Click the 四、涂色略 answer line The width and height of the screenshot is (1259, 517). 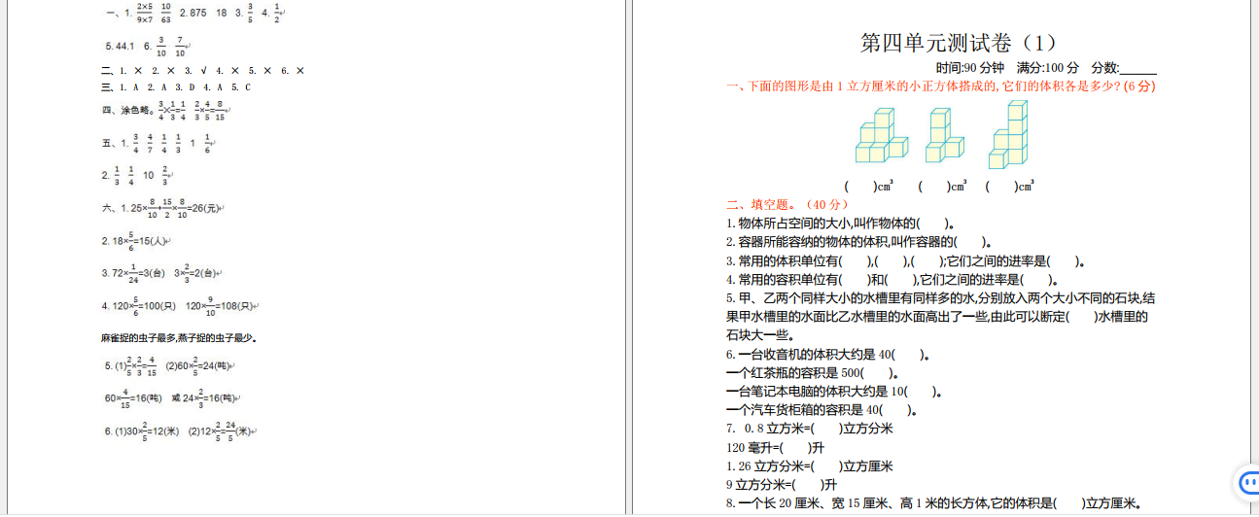pyautogui.click(x=165, y=111)
